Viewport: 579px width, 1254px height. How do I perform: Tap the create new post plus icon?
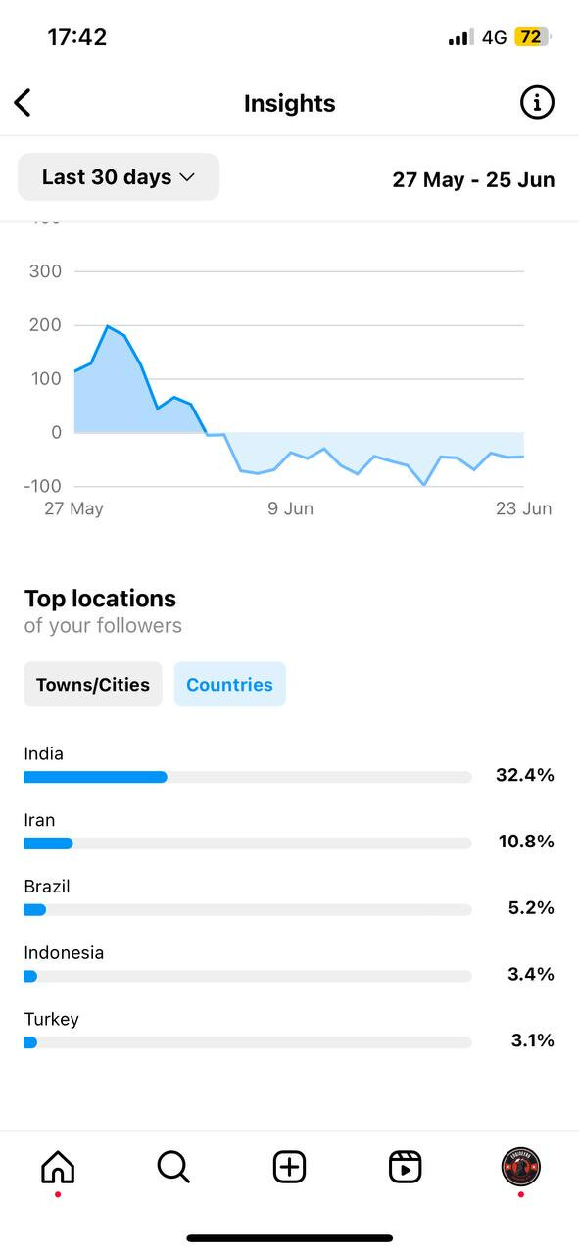(289, 1167)
